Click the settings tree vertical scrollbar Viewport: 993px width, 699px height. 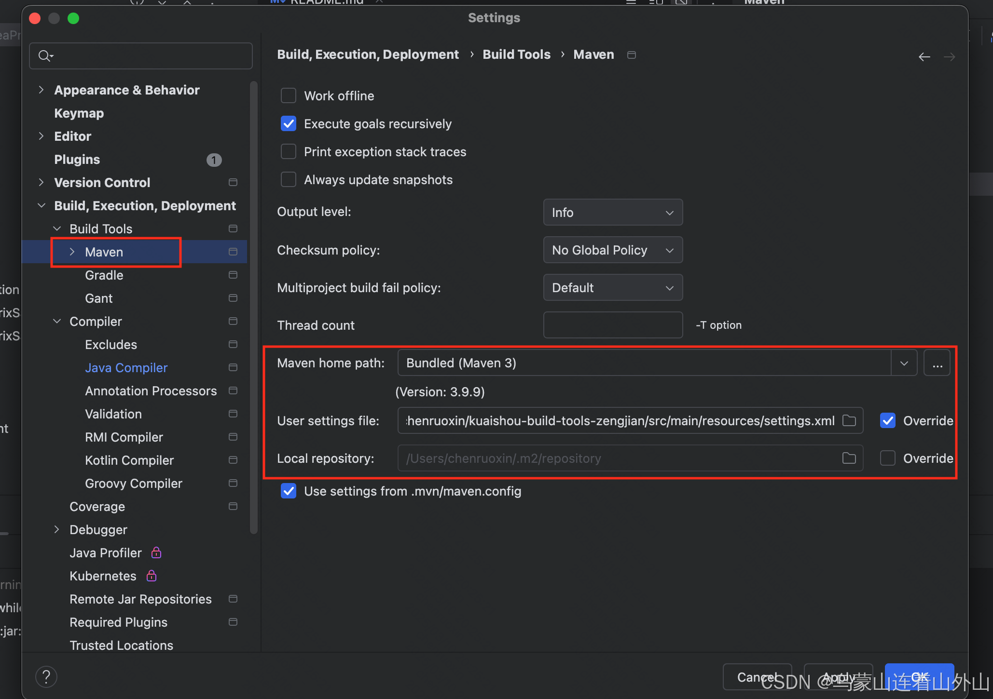click(x=254, y=309)
